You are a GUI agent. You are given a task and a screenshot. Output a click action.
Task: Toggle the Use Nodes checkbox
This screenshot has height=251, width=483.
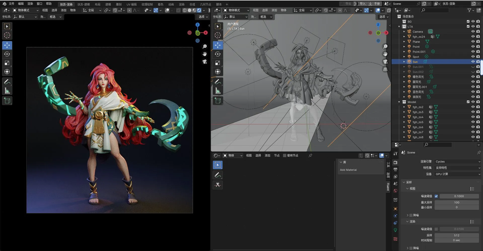pos(285,156)
